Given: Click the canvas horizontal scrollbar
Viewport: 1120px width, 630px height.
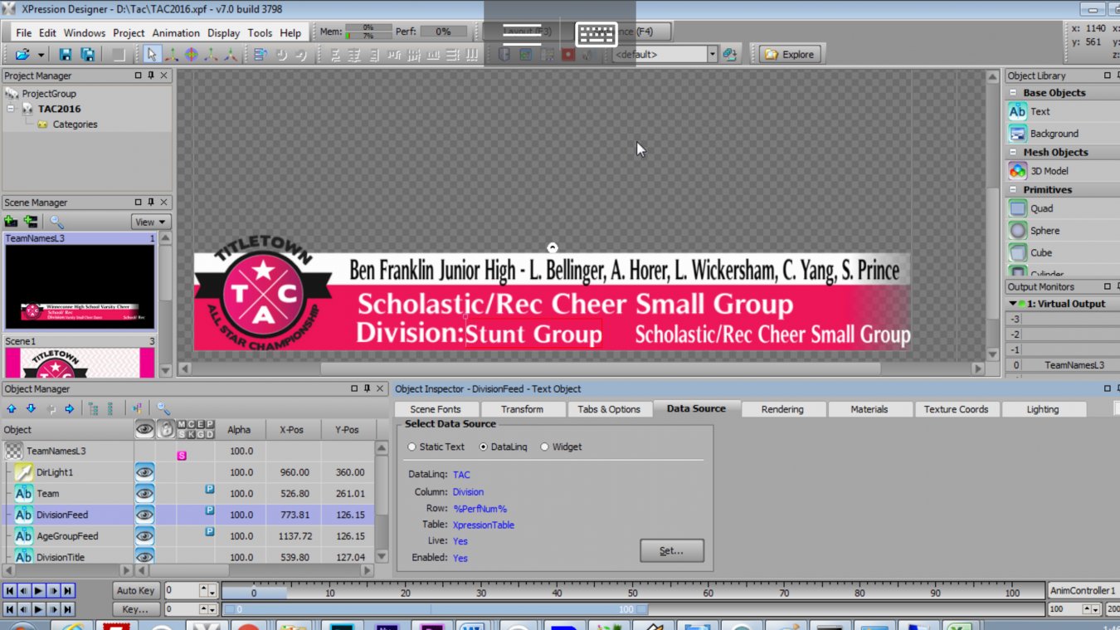Looking at the screenshot, I should click(601, 369).
